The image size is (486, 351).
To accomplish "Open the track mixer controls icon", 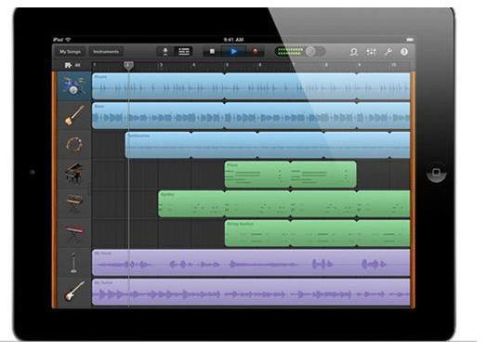I will click(x=371, y=52).
